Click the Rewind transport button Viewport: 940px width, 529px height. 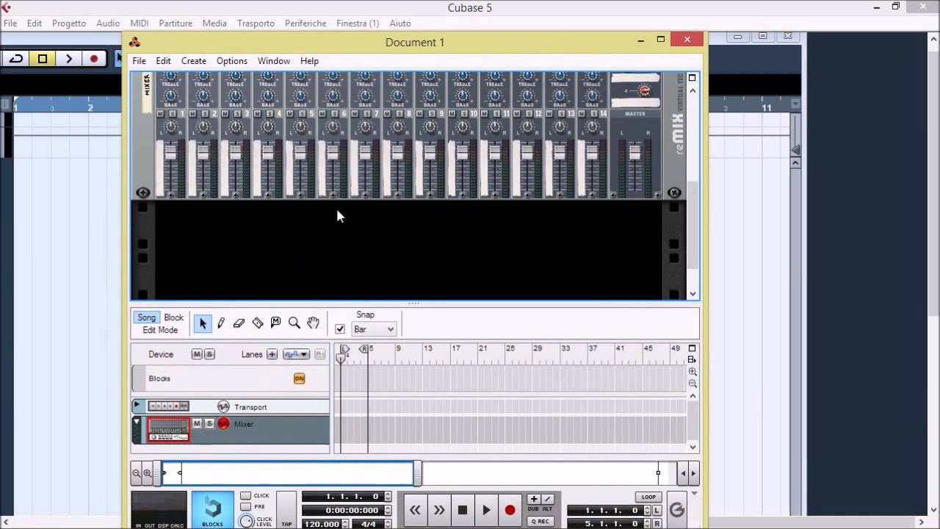coord(415,510)
